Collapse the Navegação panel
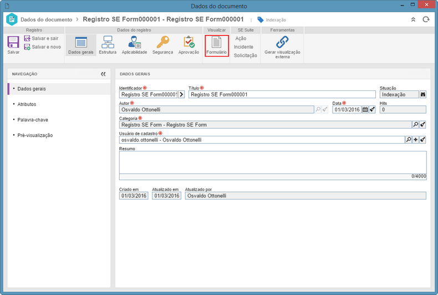 (103, 74)
